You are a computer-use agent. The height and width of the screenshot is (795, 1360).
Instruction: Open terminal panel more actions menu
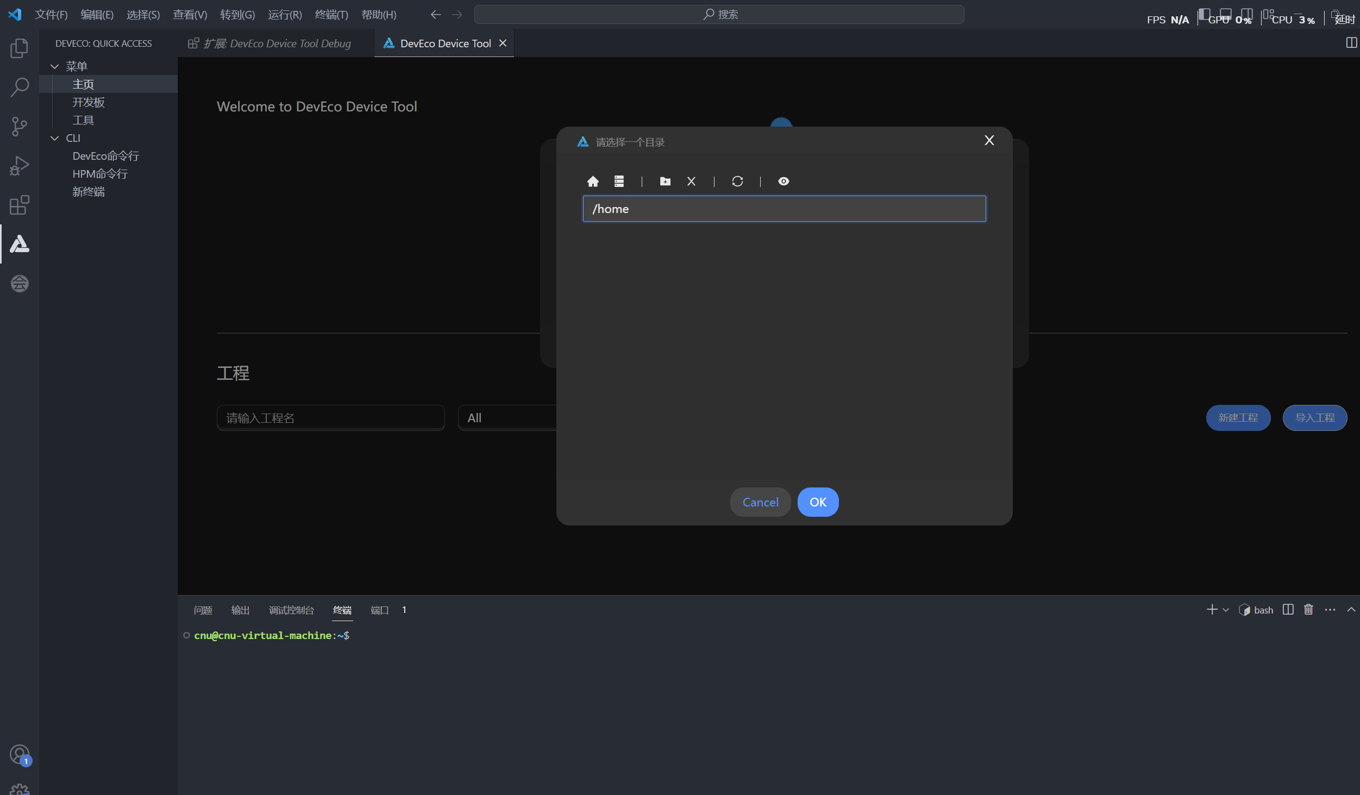[x=1330, y=610]
